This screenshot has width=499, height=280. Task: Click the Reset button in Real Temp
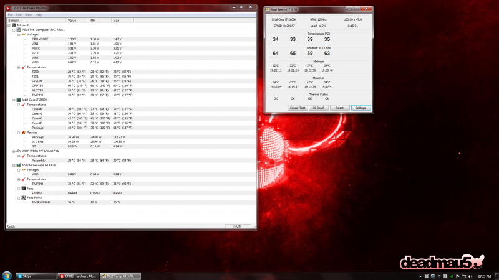tap(339, 108)
